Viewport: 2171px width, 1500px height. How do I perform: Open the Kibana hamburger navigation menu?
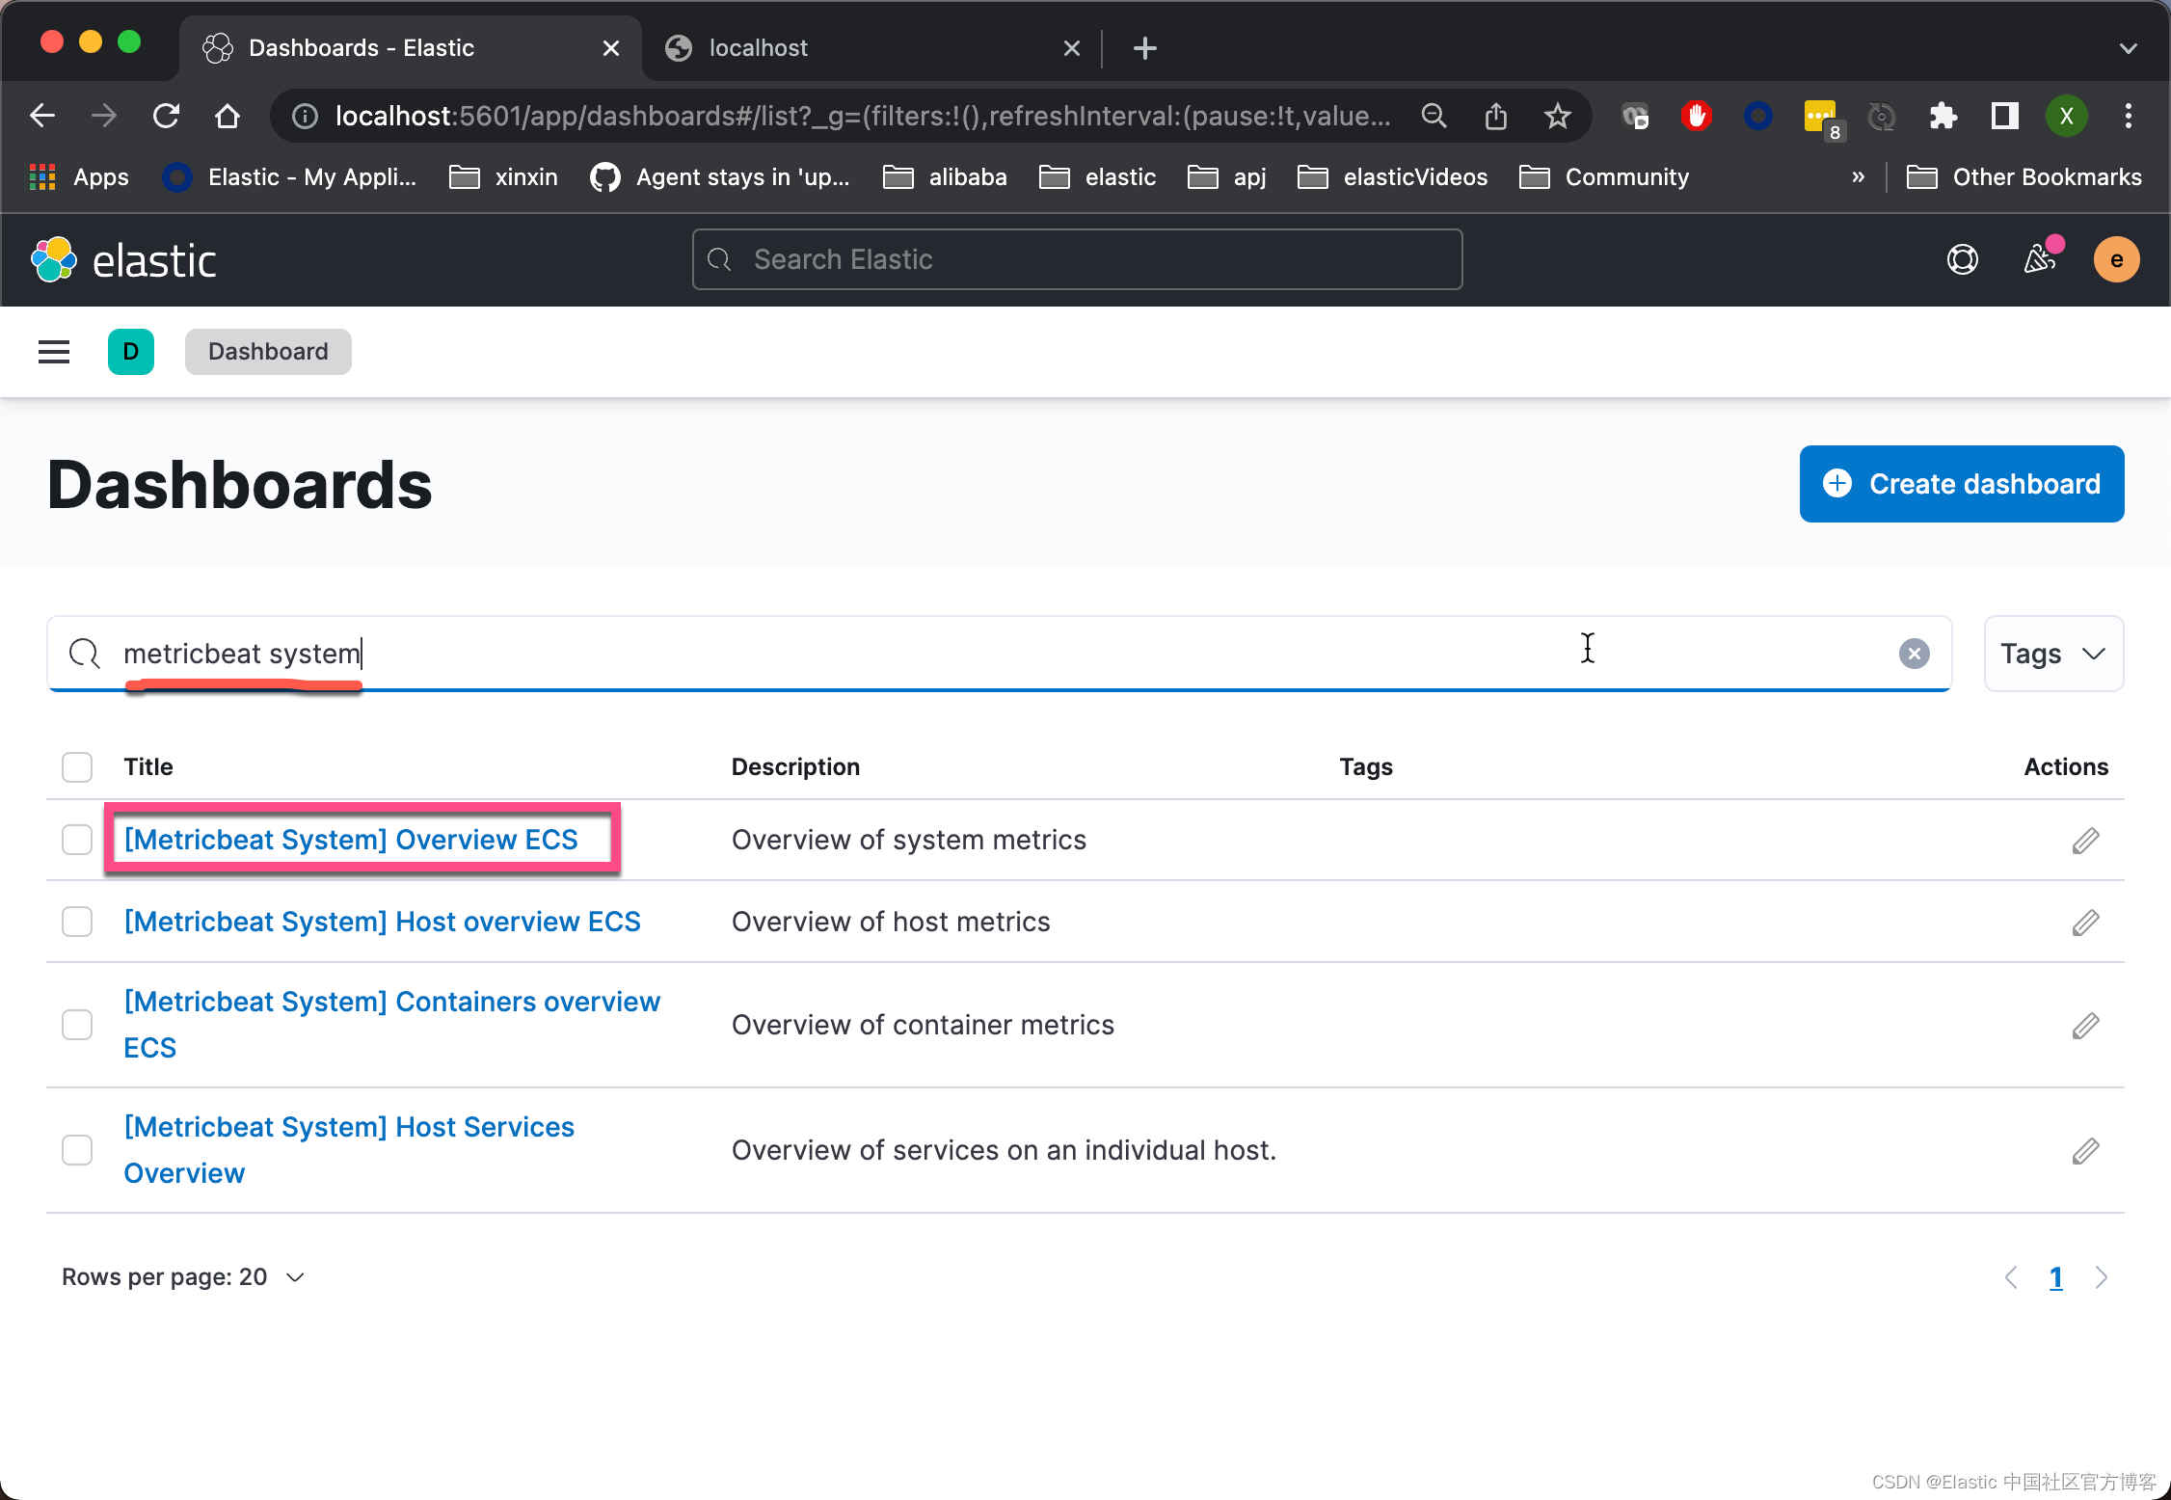54,352
